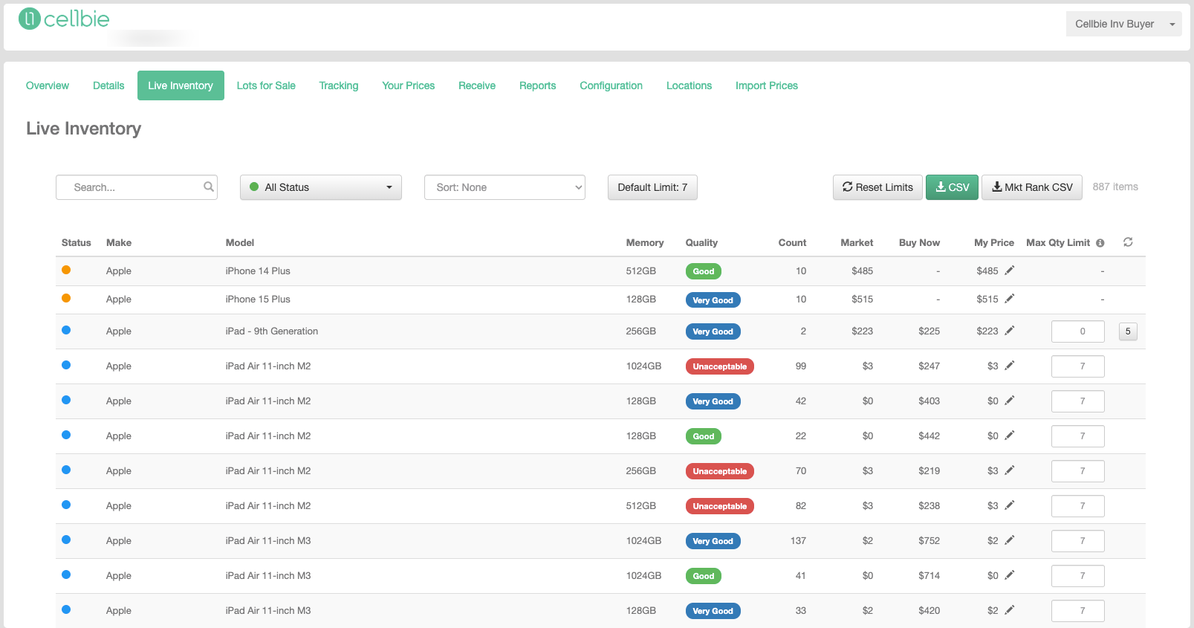Click qty limit field for iPad Air M2 1024GB

pyautogui.click(x=1078, y=366)
